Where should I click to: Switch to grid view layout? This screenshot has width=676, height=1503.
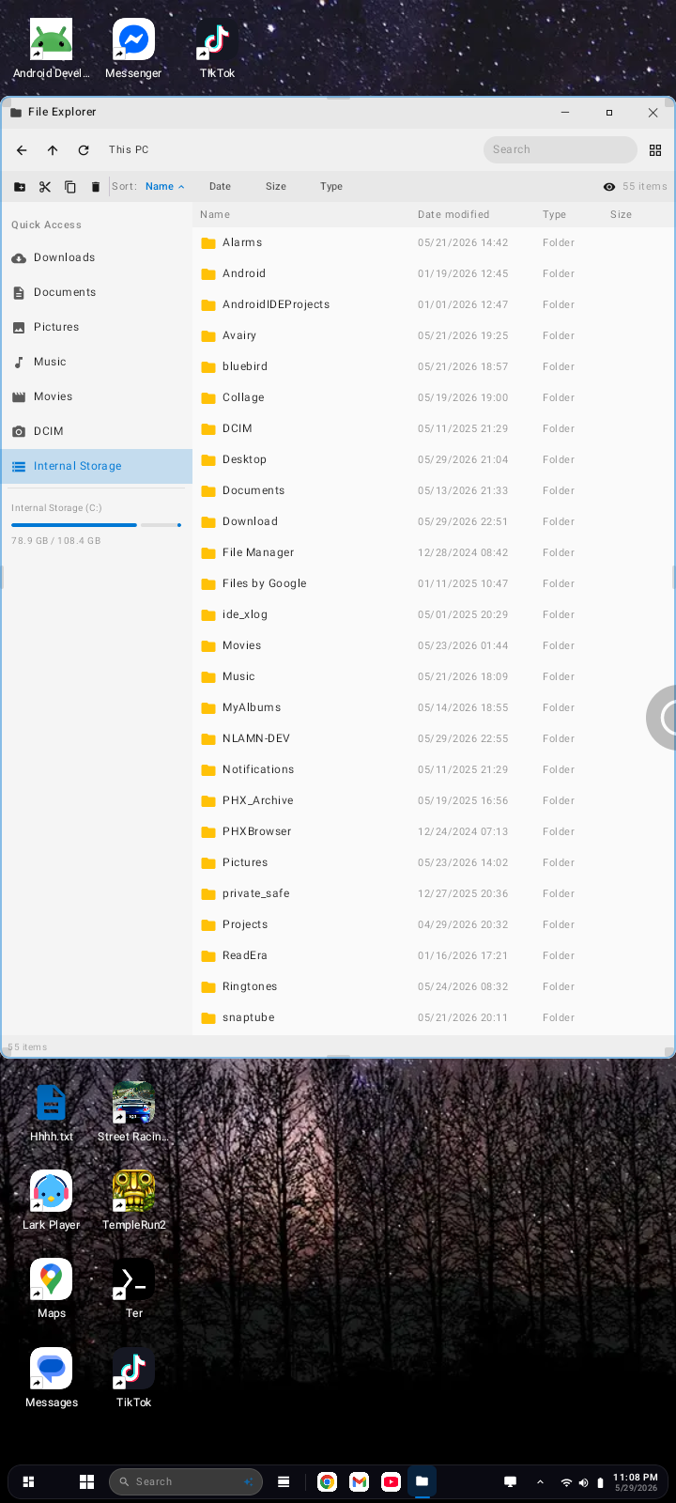[x=655, y=150]
